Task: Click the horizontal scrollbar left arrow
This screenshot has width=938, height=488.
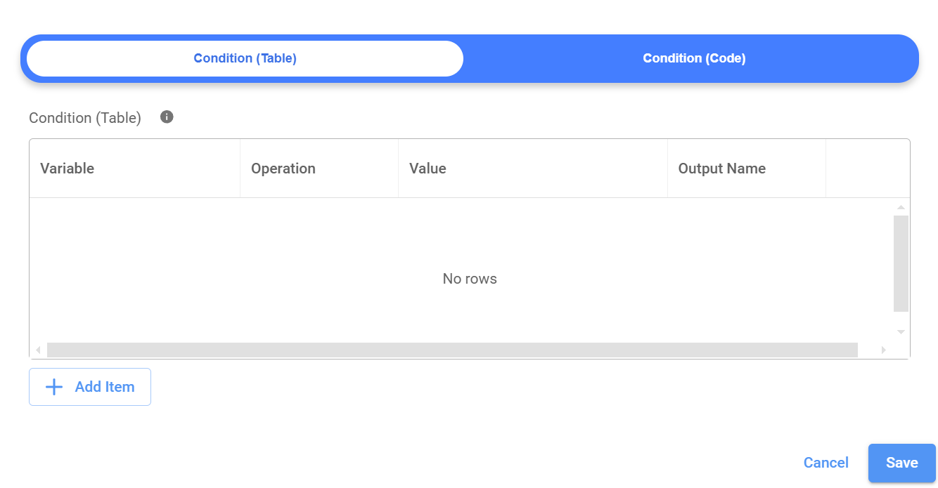Action: coord(38,350)
